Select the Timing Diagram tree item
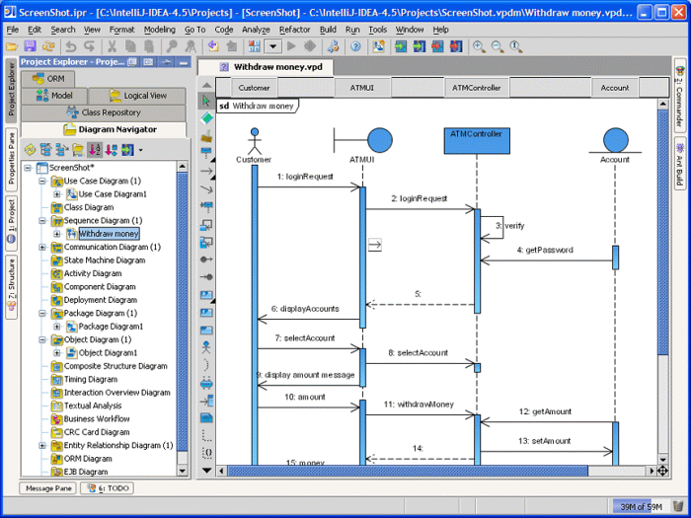691x518 pixels. coord(91,379)
